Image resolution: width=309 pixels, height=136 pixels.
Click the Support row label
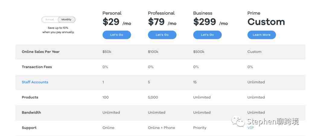tap(29, 128)
